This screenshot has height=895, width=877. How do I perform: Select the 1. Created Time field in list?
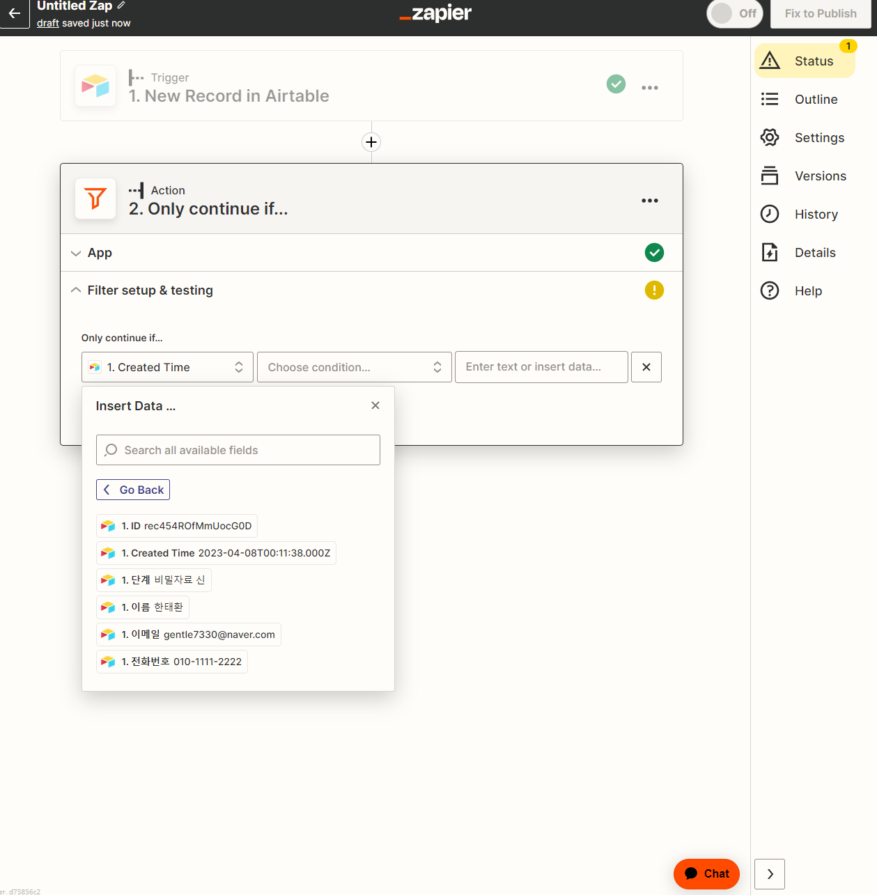[217, 553]
